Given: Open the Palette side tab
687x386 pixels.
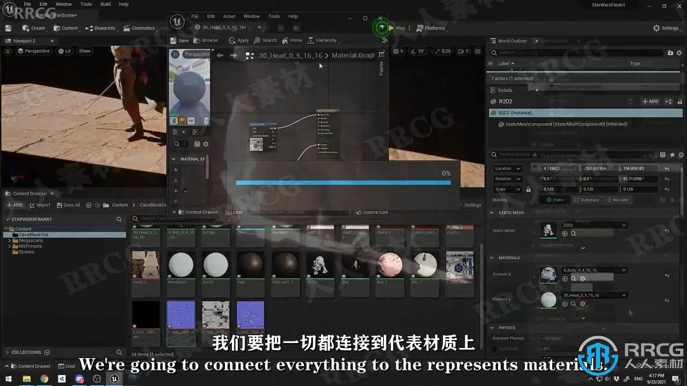Looking at the screenshot, I should tap(382, 68).
